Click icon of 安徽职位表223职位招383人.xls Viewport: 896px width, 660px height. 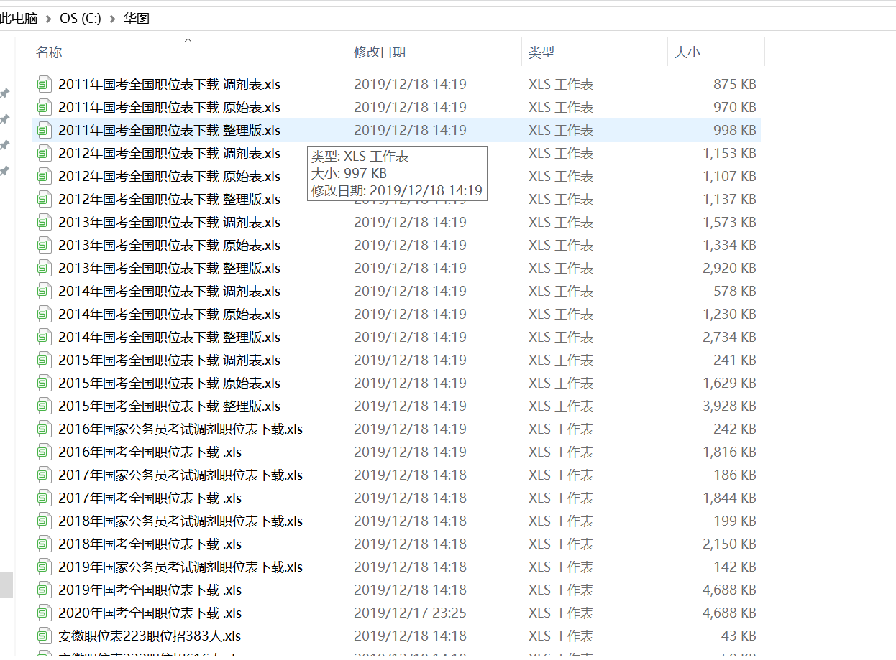[x=45, y=636]
